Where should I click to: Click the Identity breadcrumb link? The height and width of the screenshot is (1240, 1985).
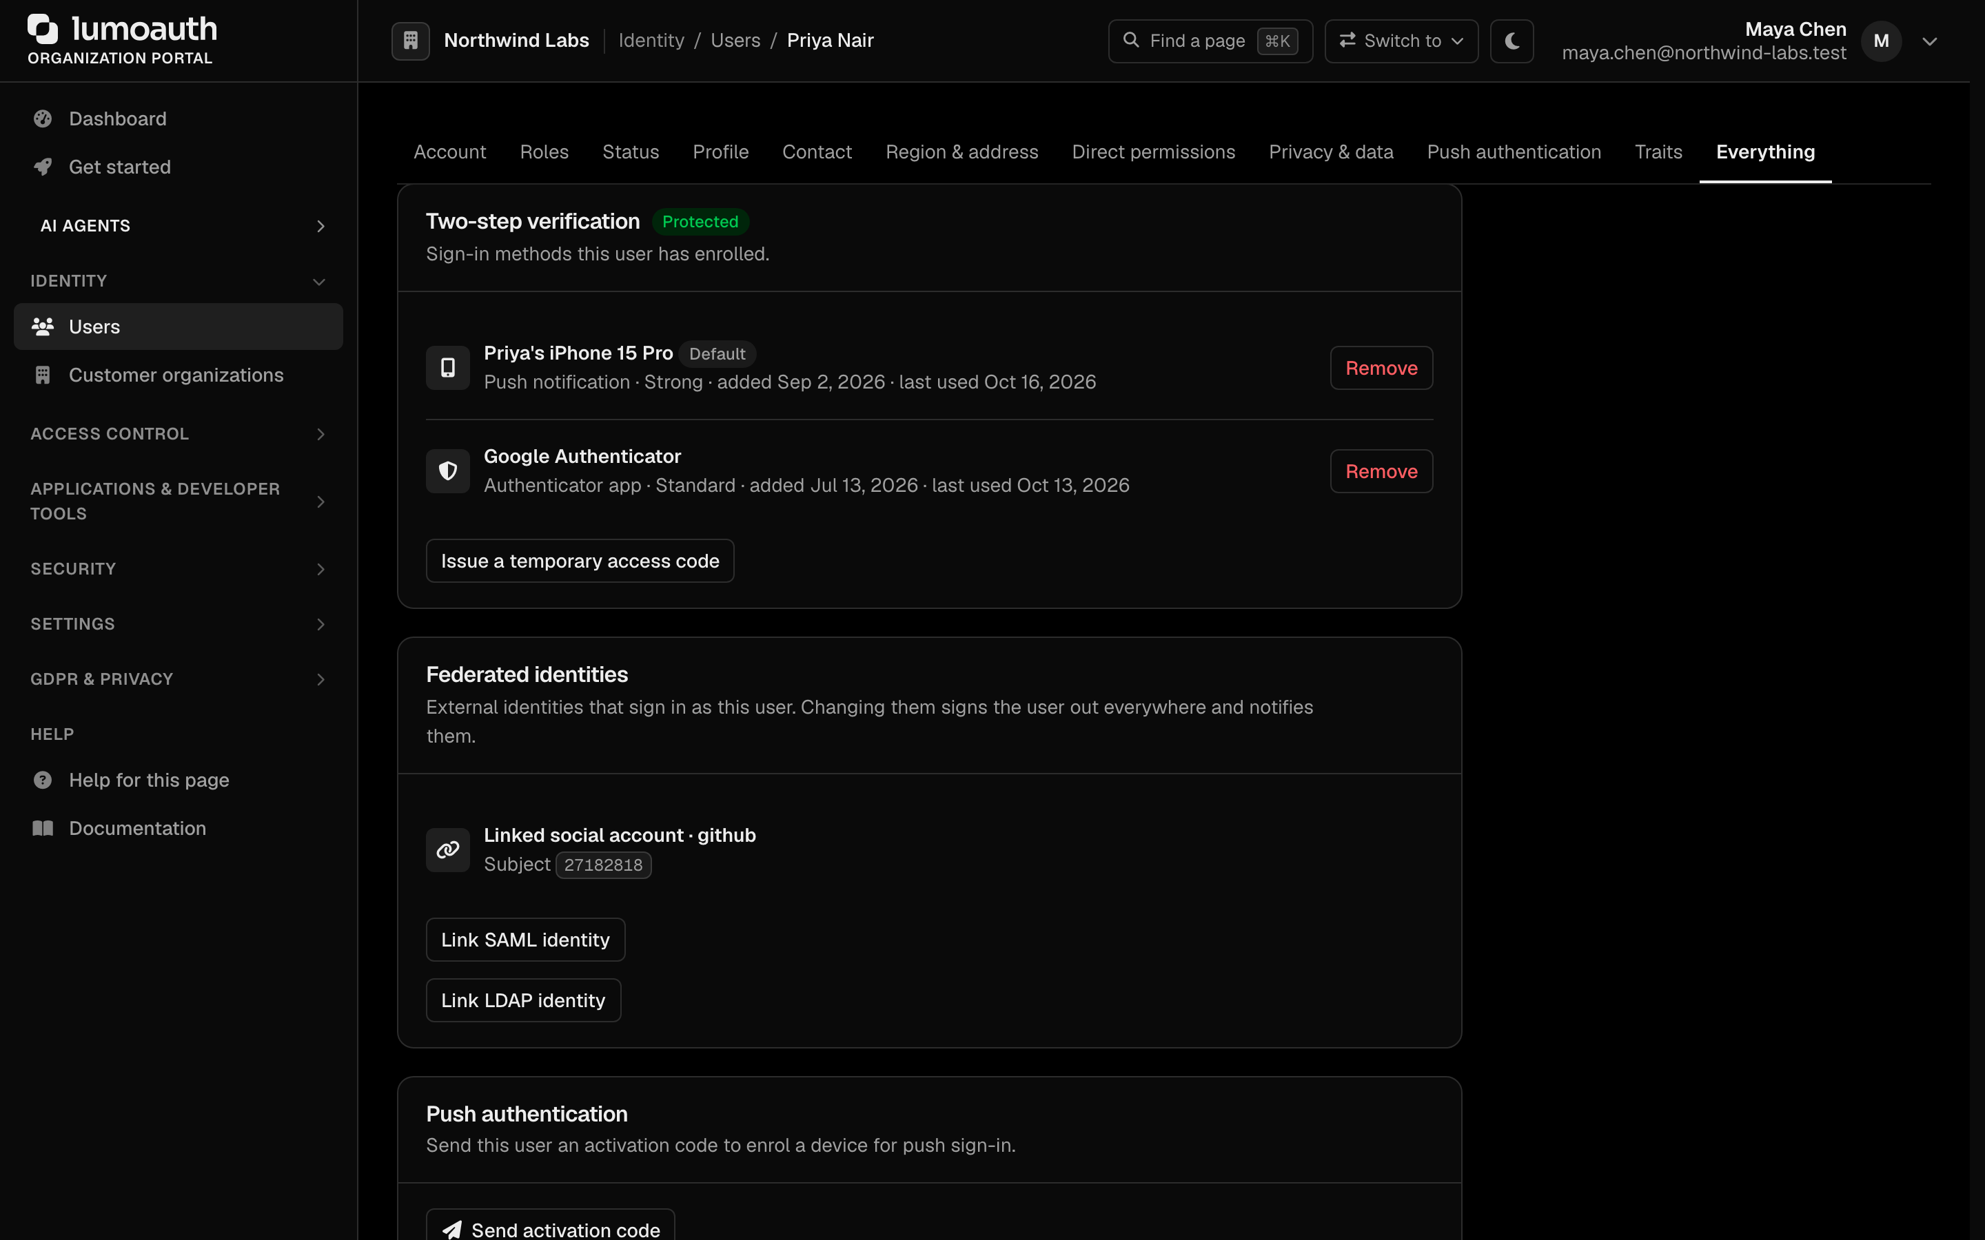click(651, 40)
